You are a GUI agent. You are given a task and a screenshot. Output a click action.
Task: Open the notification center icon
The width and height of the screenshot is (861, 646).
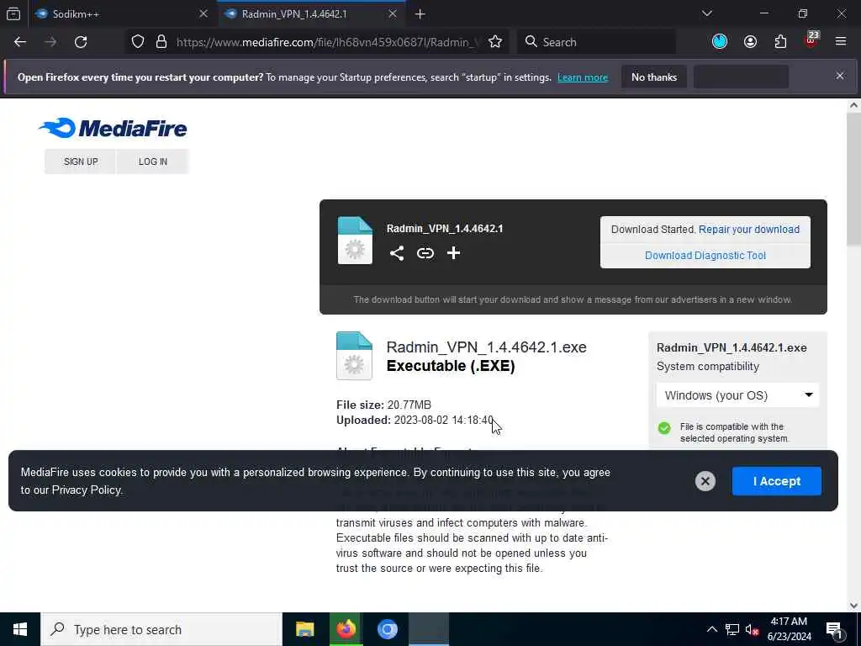click(x=835, y=630)
